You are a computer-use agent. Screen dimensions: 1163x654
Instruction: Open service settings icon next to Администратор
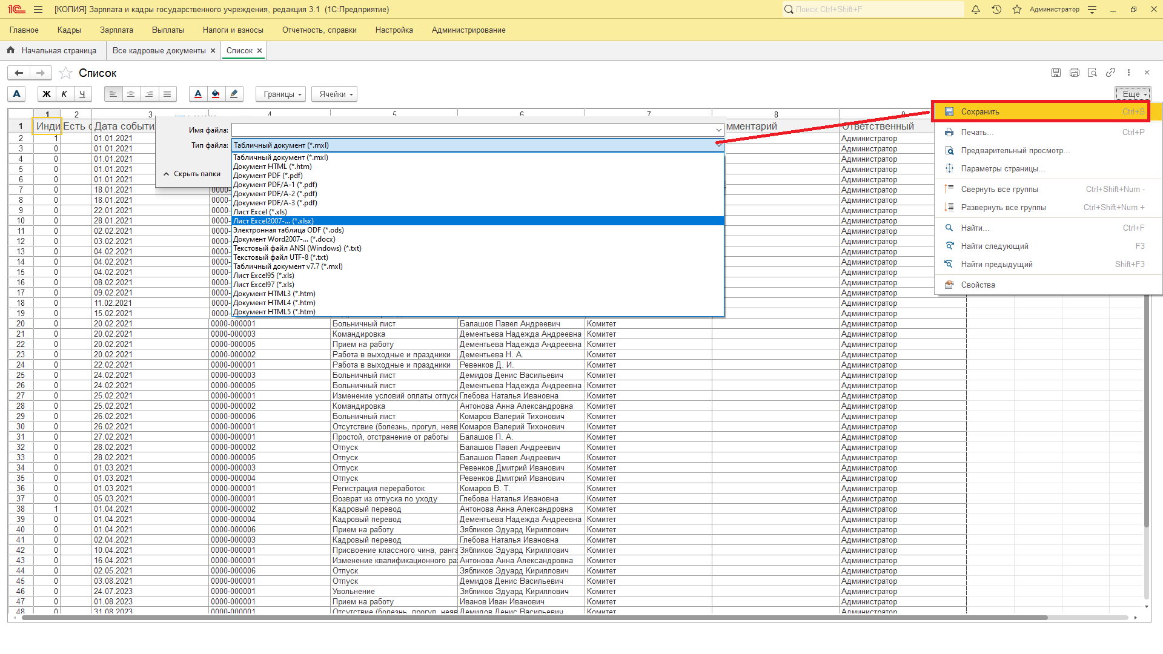(1092, 10)
